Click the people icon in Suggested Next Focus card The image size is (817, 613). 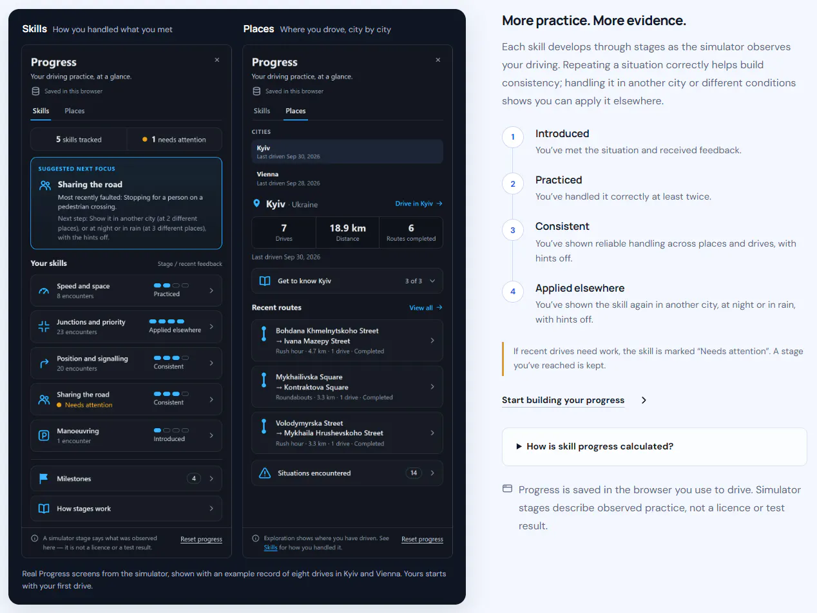[x=44, y=185]
